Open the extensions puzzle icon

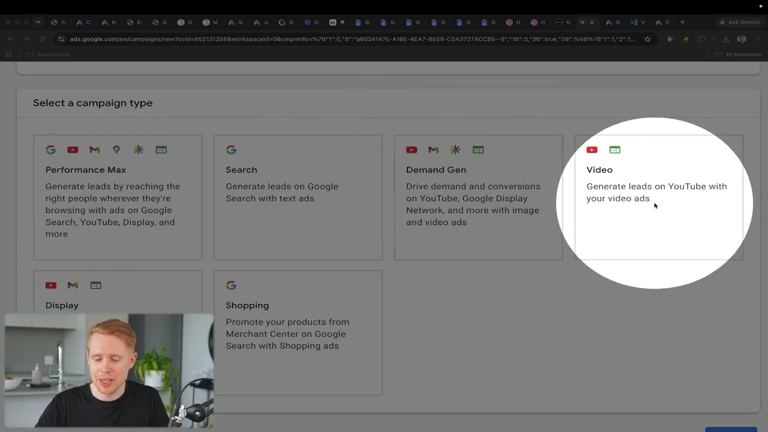pyautogui.click(x=702, y=39)
